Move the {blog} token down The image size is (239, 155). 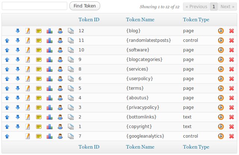click(18, 31)
